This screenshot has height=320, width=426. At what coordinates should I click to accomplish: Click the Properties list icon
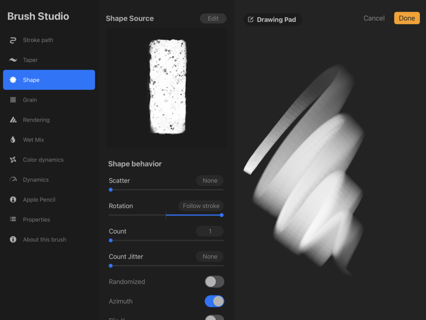pyautogui.click(x=13, y=219)
